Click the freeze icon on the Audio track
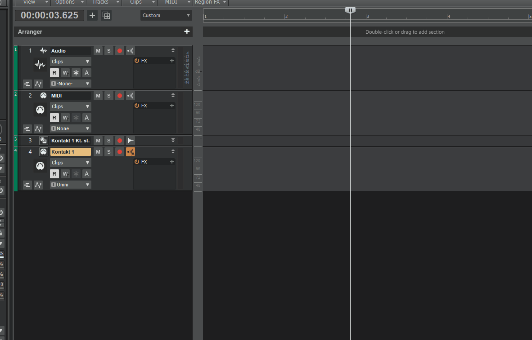The image size is (532, 340). click(76, 72)
